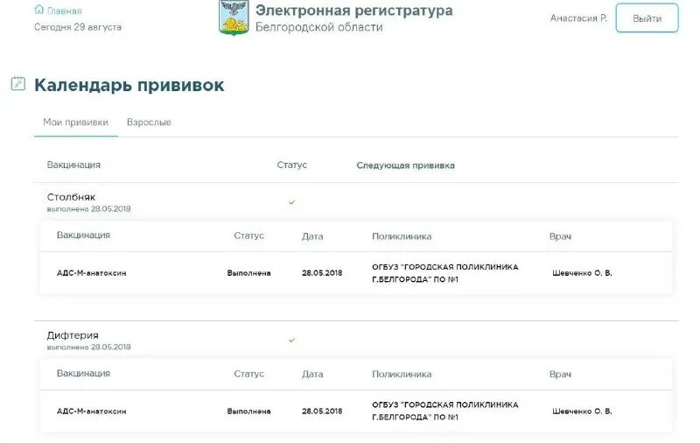Click the Дата header in Столбняк table
The width and height of the screenshot is (700, 443).
click(x=312, y=236)
